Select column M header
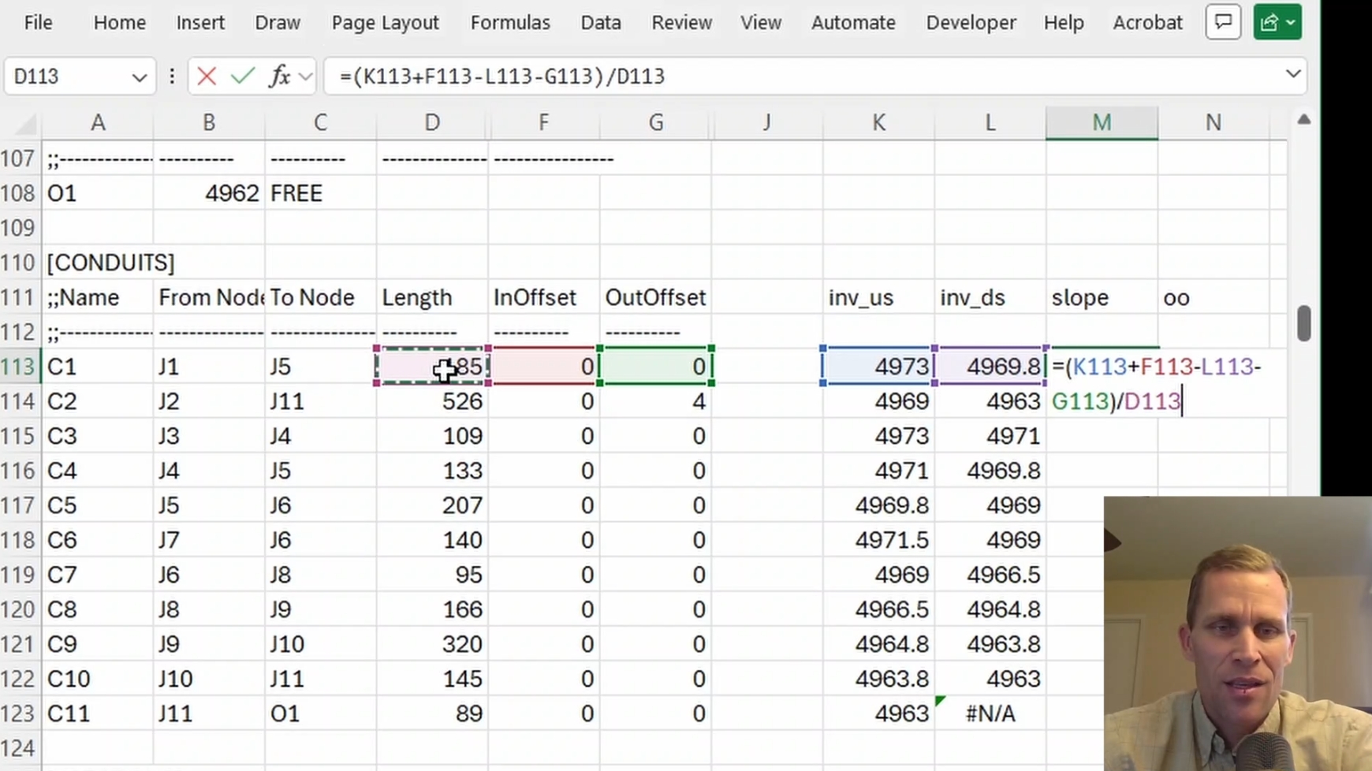The width and height of the screenshot is (1372, 771). point(1102,123)
